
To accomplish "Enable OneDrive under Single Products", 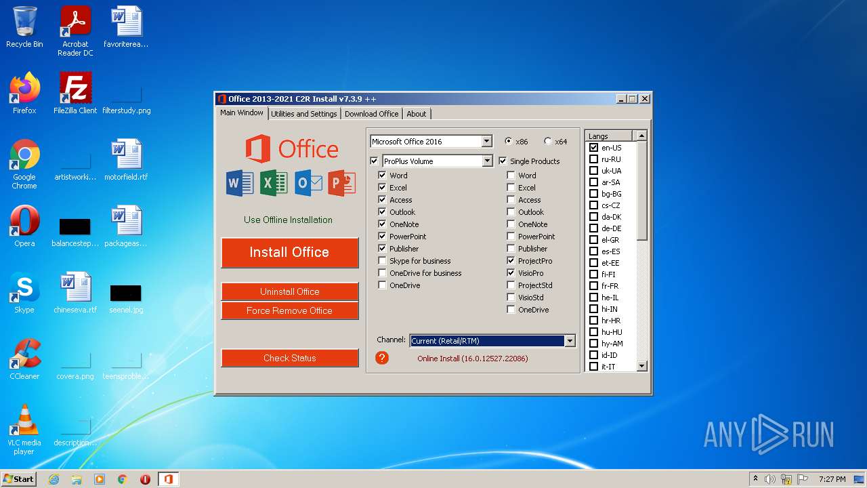I will (511, 310).
